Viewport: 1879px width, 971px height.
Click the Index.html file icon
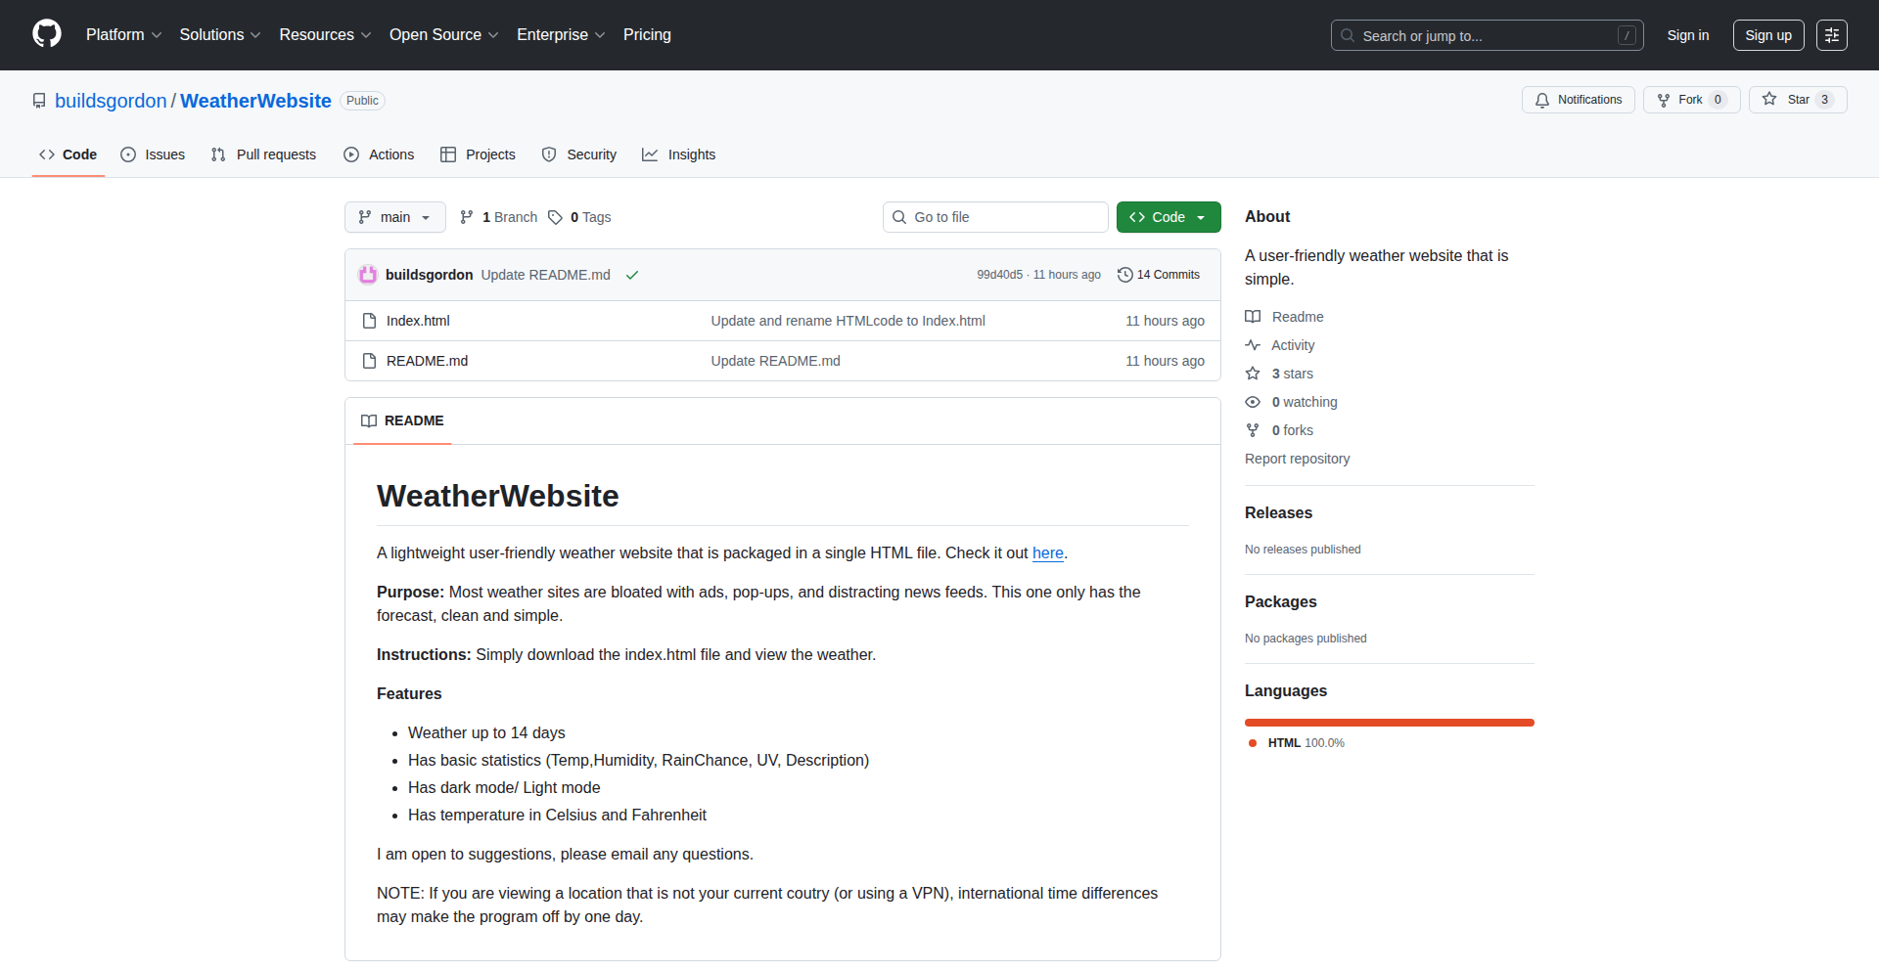click(x=369, y=321)
